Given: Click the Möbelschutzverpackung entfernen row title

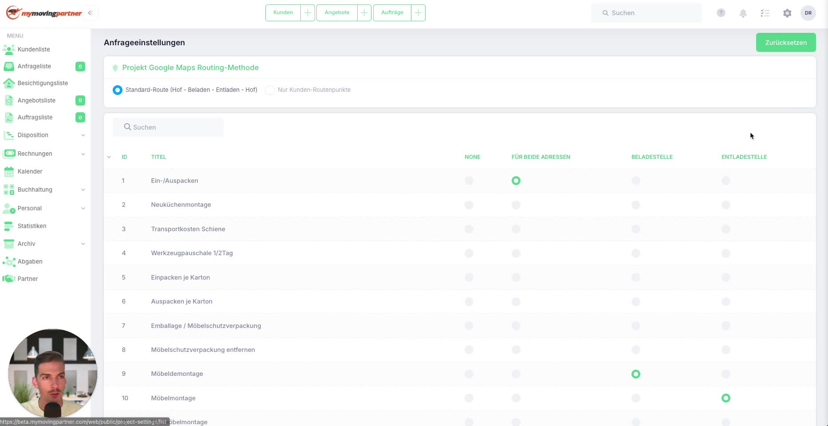Looking at the screenshot, I should point(203,350).
